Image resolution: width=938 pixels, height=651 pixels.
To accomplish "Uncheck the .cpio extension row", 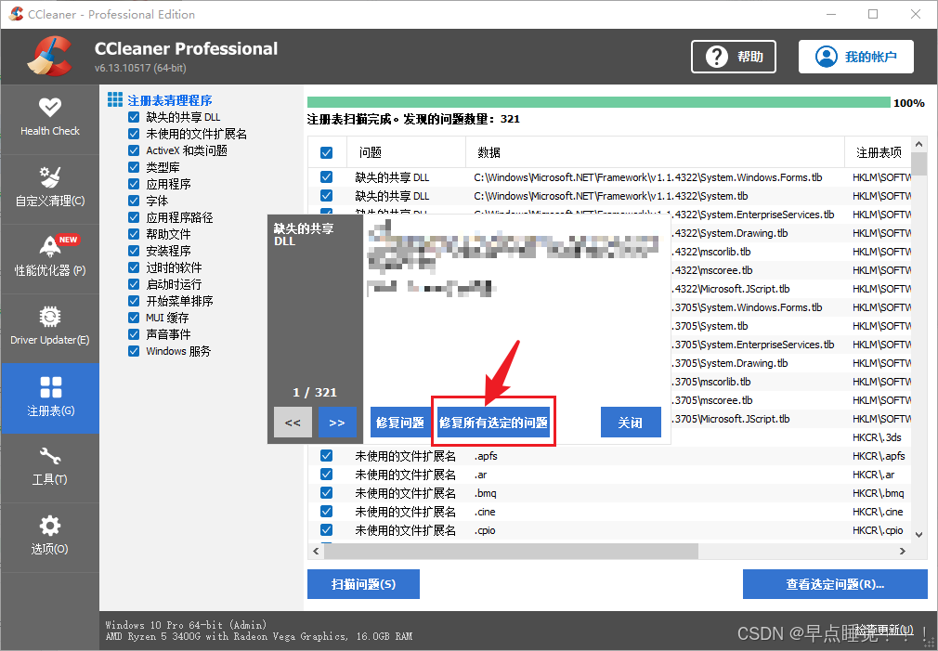I will coord(327,530).
